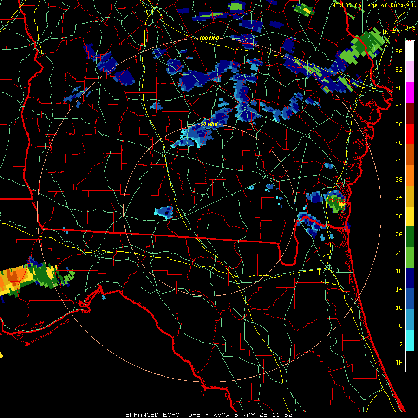Click the "TH" threshold label
Image resolution: width=418 pixels, height=418 pixels.
pyautogui.click(x=399, y=363)
